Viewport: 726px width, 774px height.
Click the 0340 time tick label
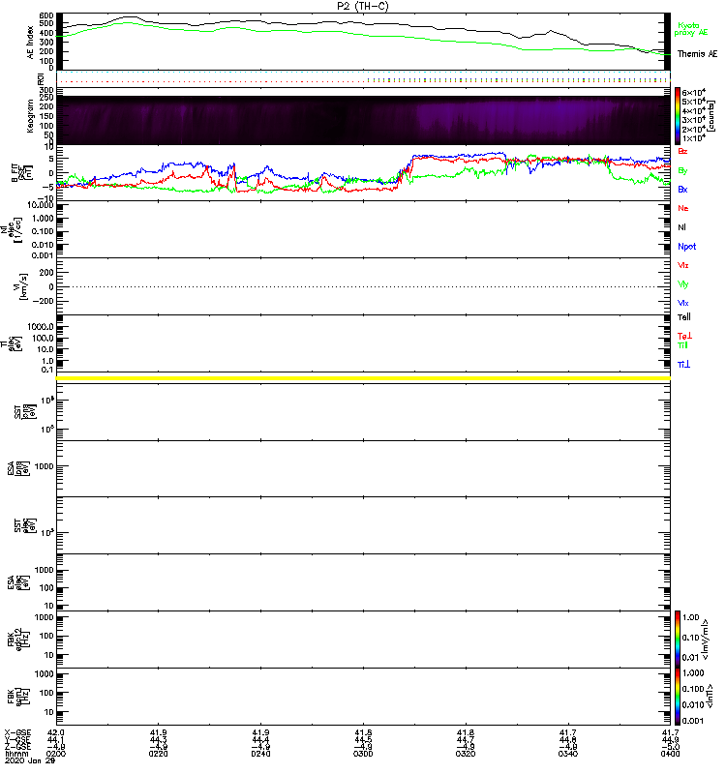click(x=568, y=754)
